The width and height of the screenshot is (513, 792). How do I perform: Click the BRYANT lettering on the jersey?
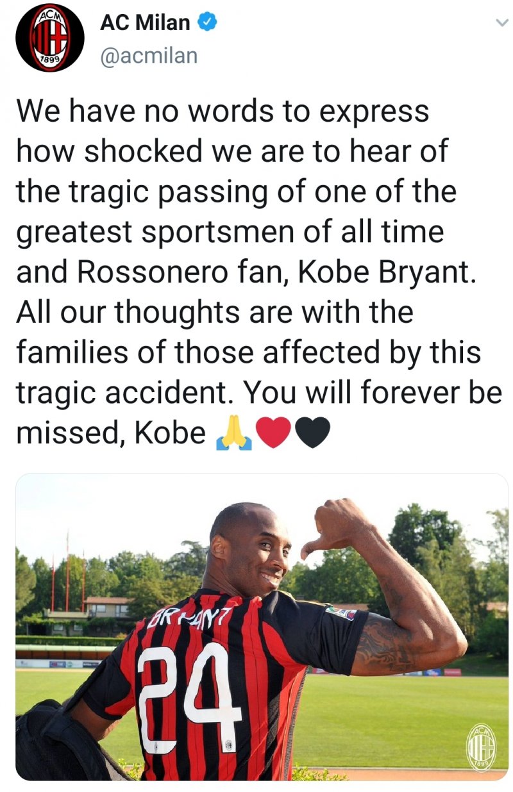(x=189, y=620)
